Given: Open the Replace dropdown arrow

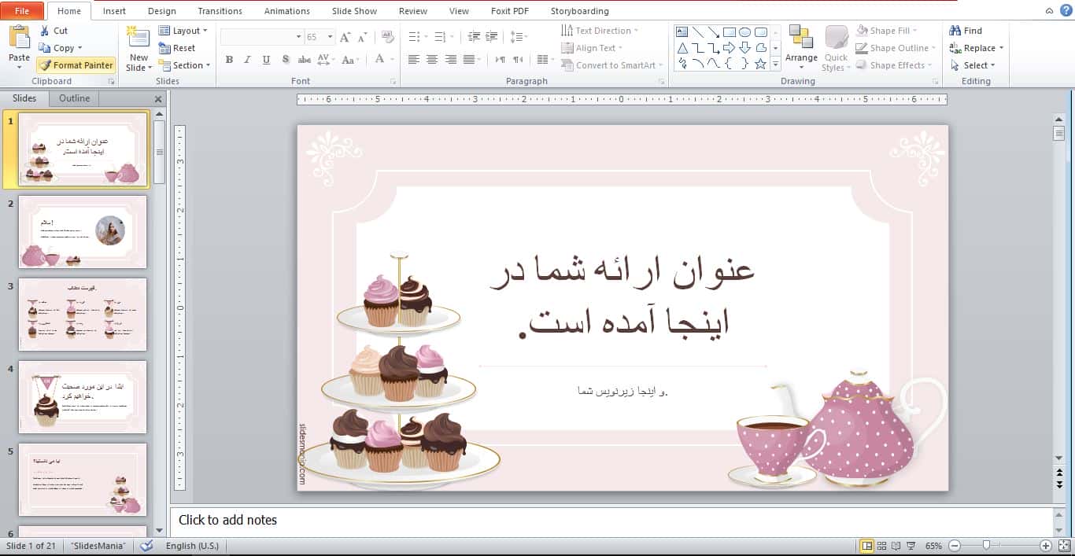Looking at the screenshot, I should click(1002, 48).
